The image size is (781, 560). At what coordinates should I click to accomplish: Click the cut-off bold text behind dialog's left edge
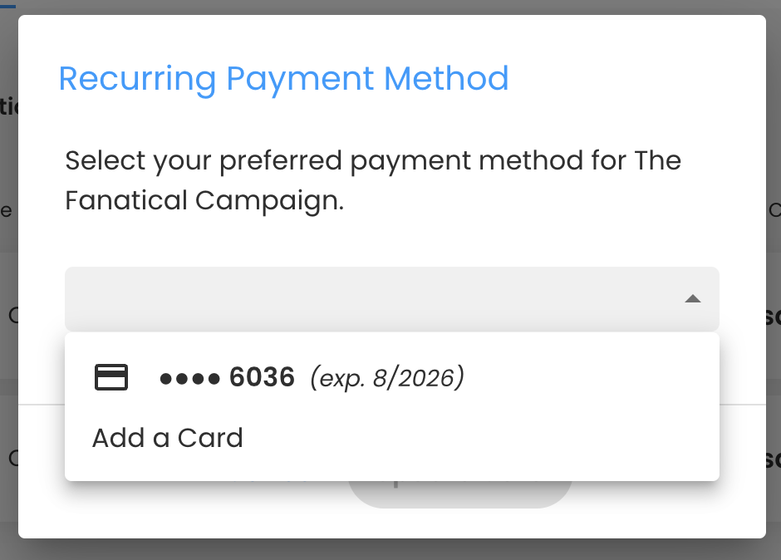pos(9,106)
